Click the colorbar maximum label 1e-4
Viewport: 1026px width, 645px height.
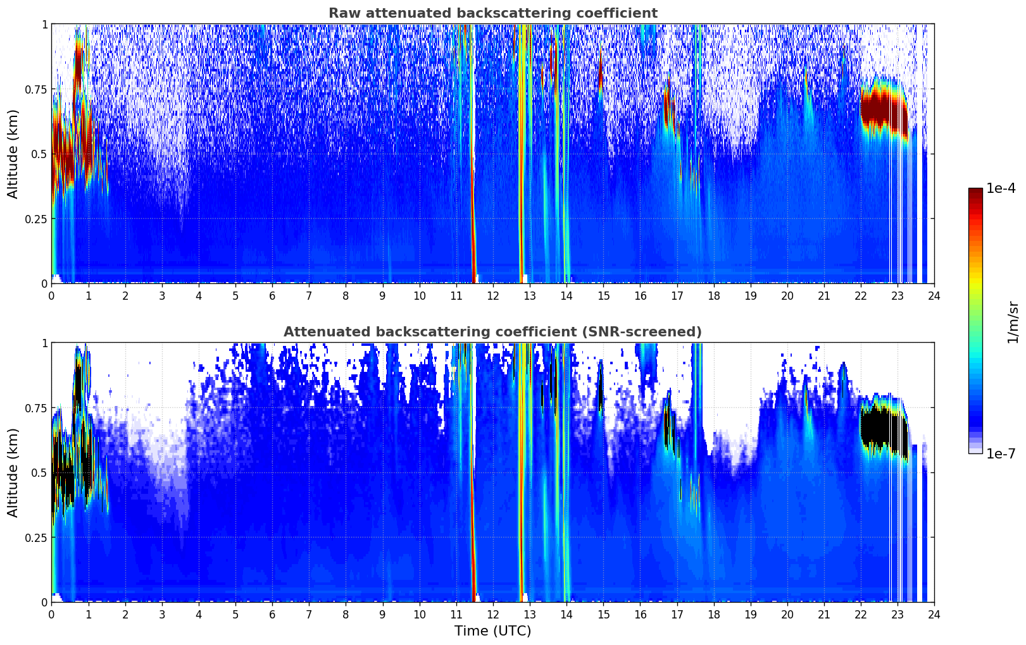coord(1001,188)
